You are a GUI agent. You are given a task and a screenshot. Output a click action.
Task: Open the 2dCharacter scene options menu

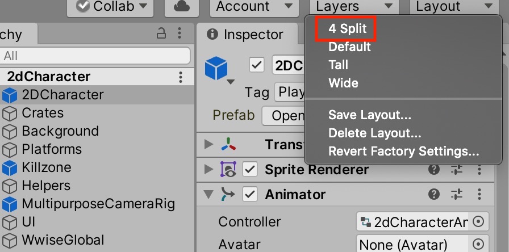181,77
